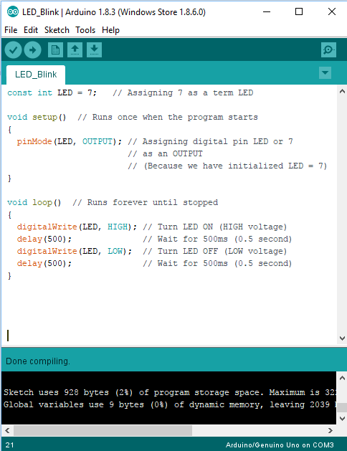Open the Sketch menu

click(57, 30)
